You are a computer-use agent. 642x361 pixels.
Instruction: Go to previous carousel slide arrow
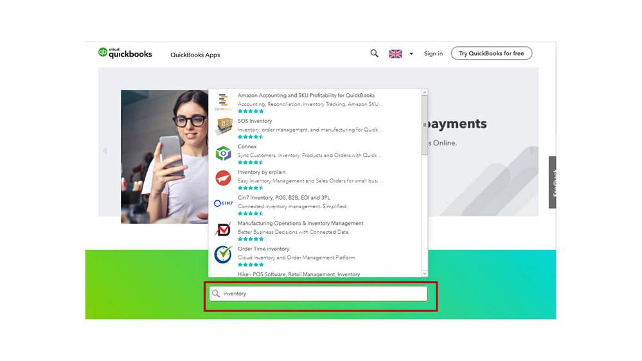[105, 150]
